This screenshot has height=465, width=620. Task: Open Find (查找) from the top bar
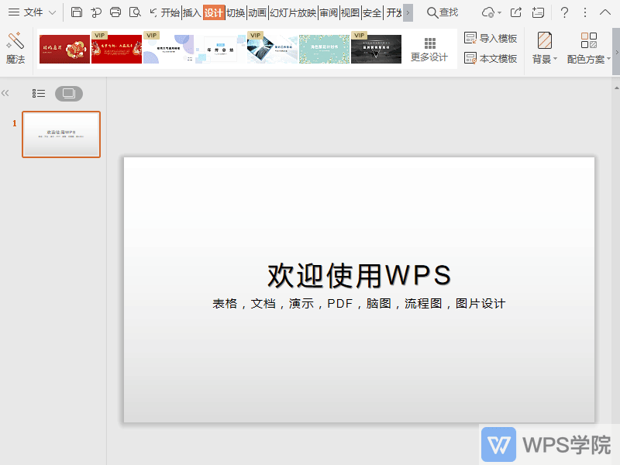(443, 12)
